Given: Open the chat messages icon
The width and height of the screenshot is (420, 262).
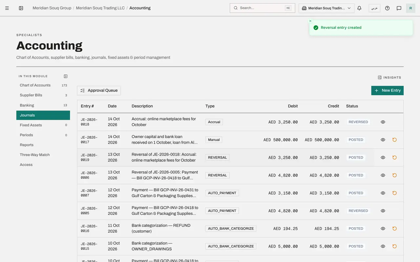Looking at the screenshot, I should (399, 8).
